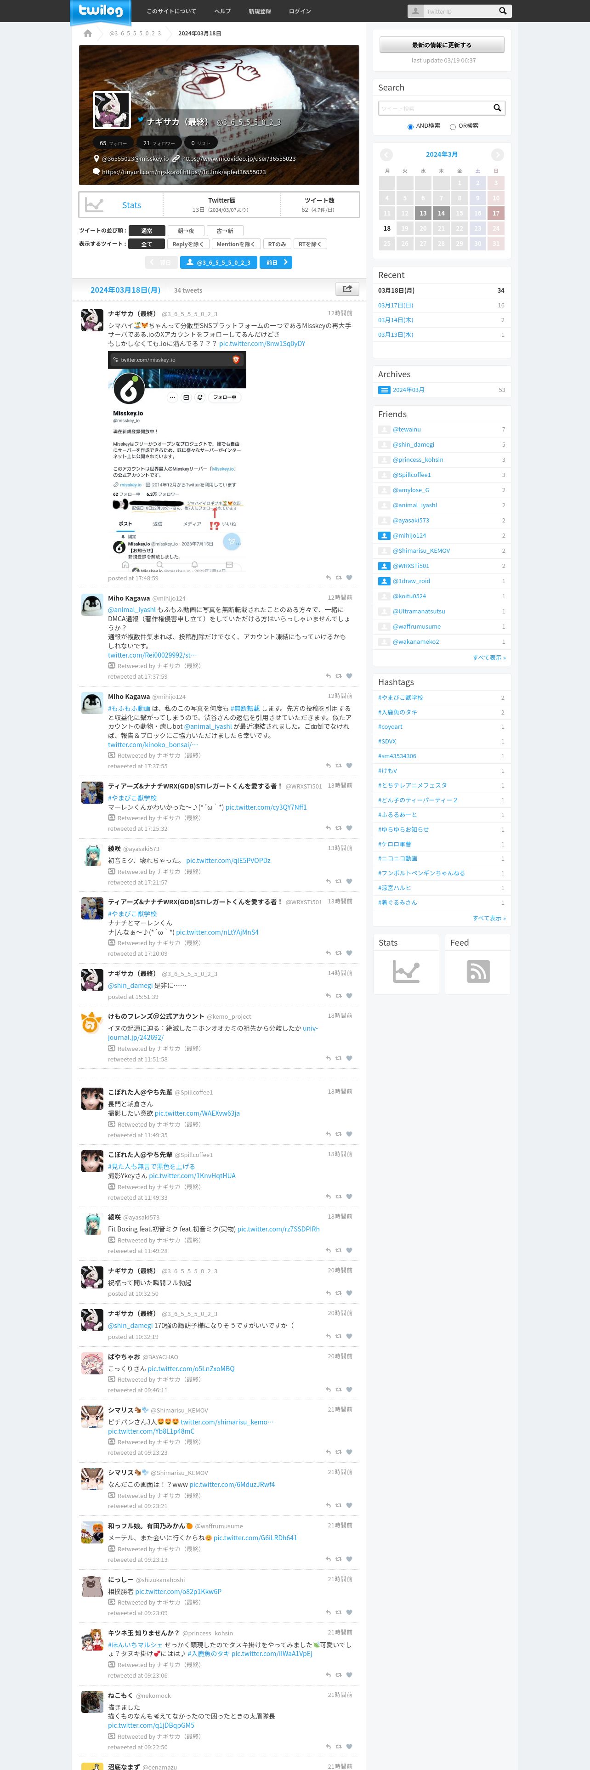Select day 13 in calendar
The width and height of the screenshot is (590, 1770).
click(423, 213)
